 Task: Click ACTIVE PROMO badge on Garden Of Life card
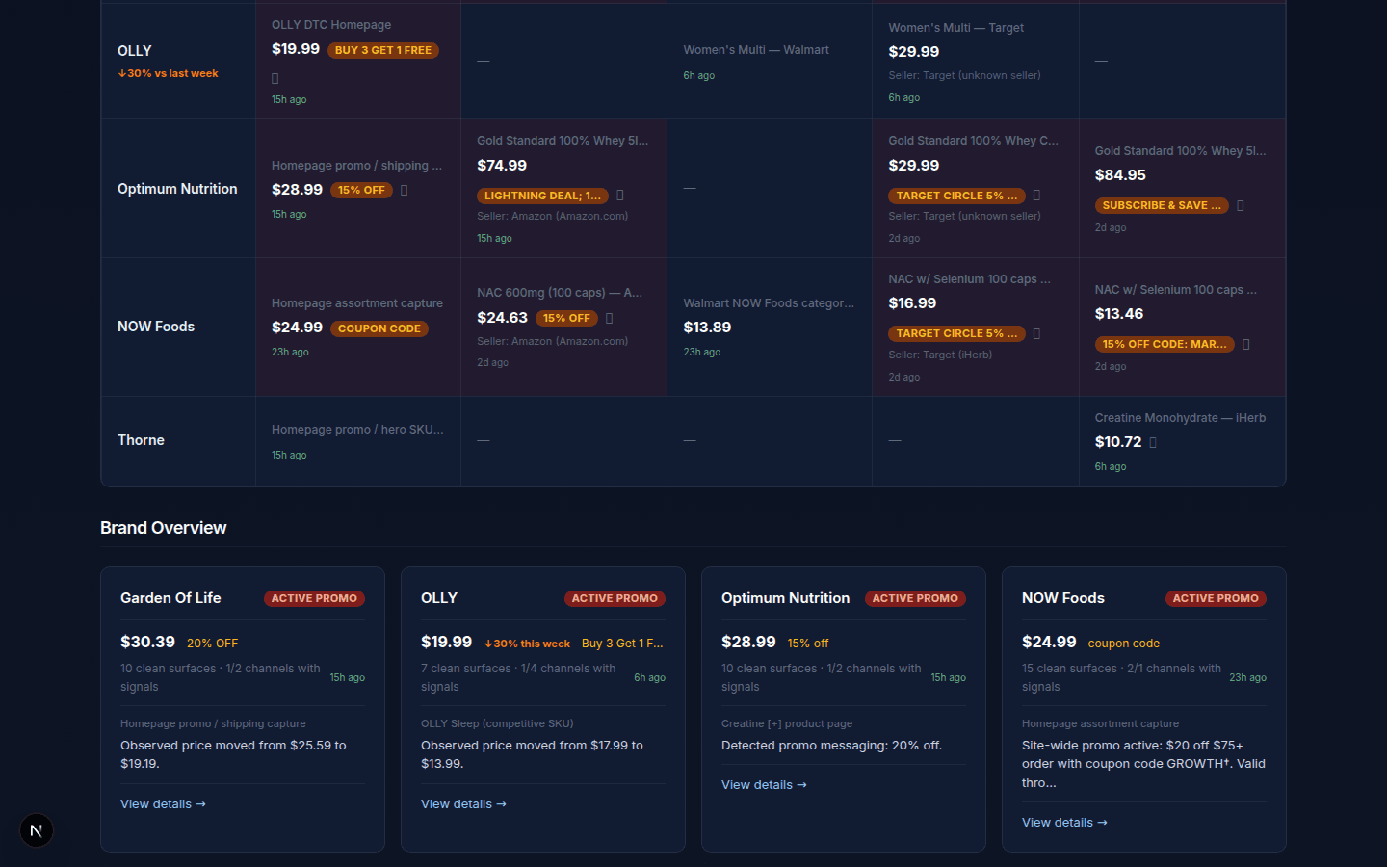pyautogui.click(x=314, y=598)
